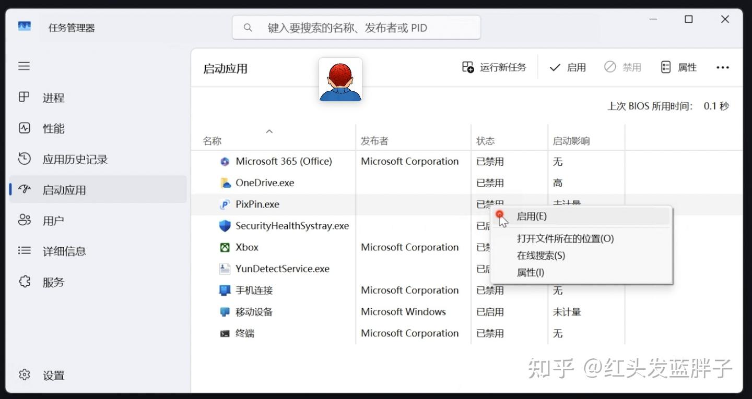Click Microsoft Windows publisher cell

(403, 312)
